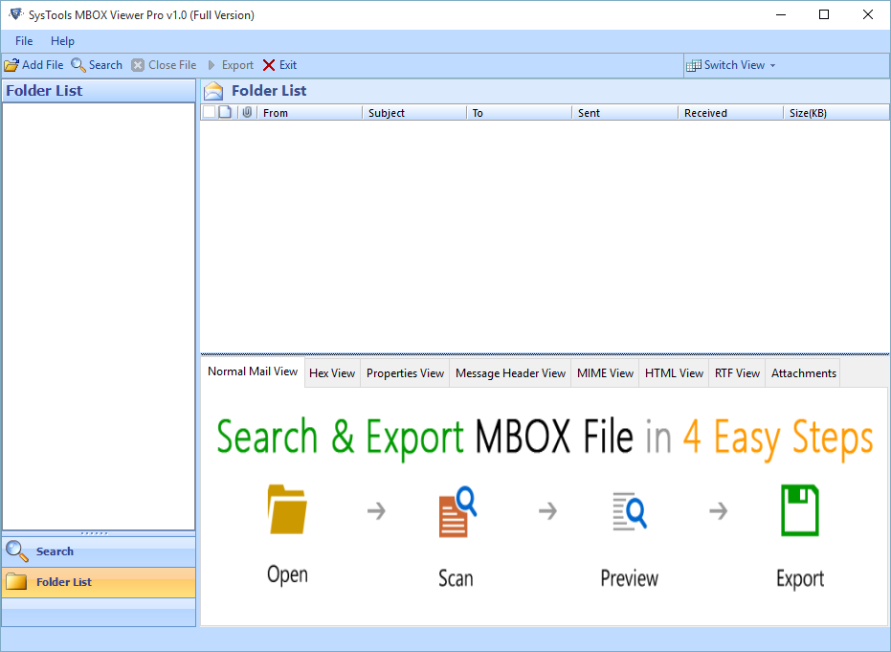Click the Preview magnifier graphic in the steps banner
The height and width of the screenshot is (652, 891).
(x=630, y=511)
